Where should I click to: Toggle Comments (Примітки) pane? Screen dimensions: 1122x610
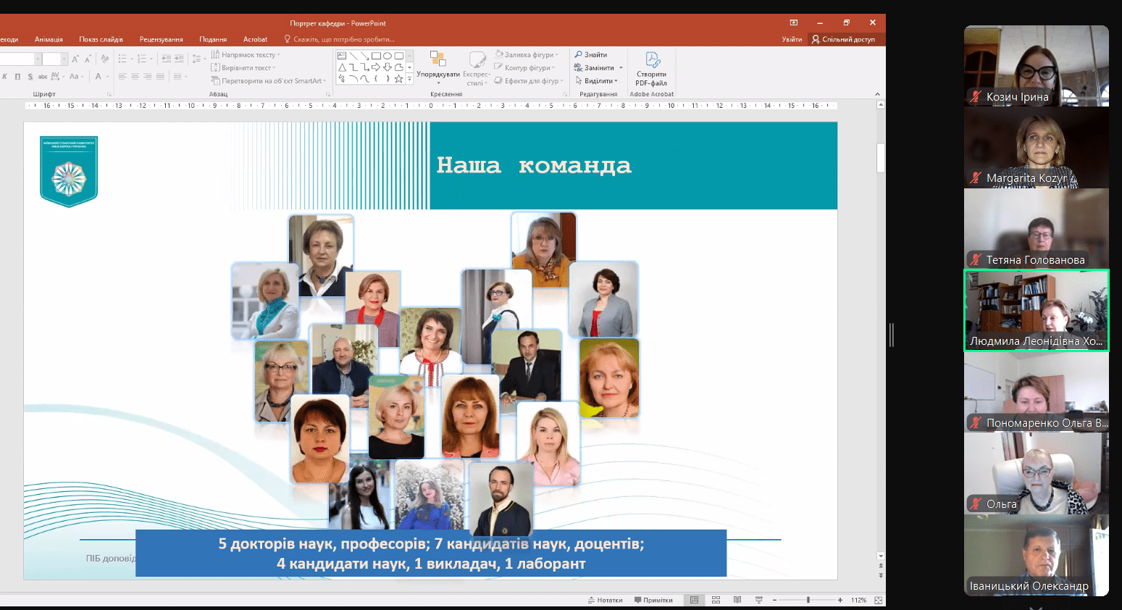(653, 600)
